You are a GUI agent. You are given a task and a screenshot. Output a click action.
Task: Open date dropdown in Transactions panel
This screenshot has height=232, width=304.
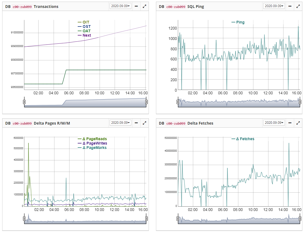coord(120,6)
